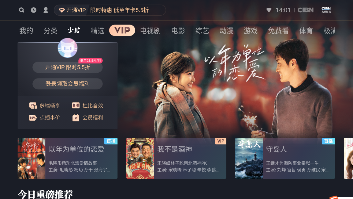Select the 分类 category tab
353x199 pixels.
click(50, 30)
